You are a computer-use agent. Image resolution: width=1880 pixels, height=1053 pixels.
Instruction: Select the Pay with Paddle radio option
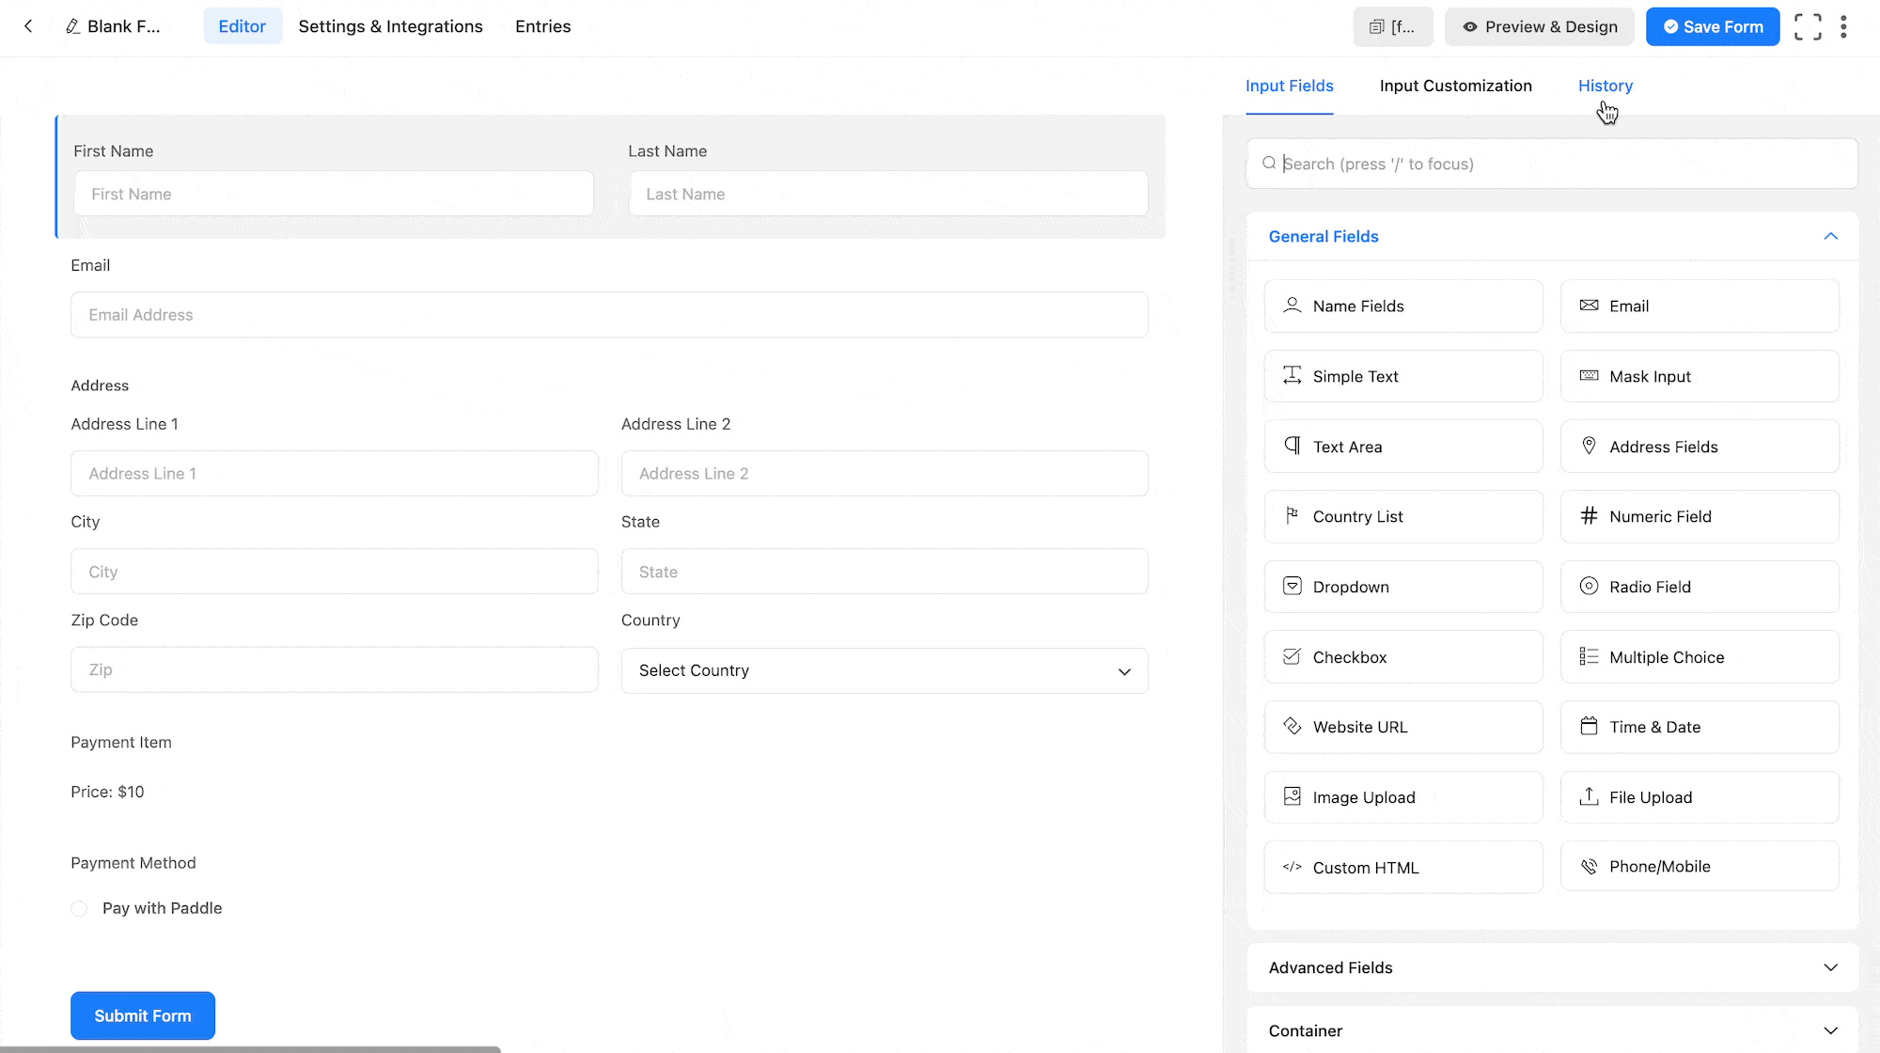(80, 908)
